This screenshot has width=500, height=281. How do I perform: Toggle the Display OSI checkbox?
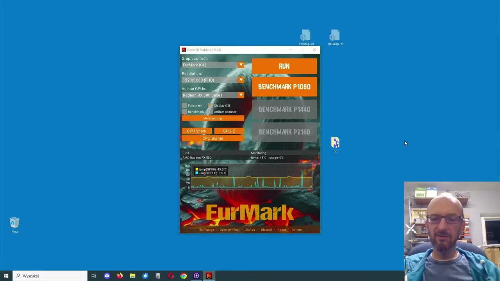pyautogui.click(x=210, y=105)
